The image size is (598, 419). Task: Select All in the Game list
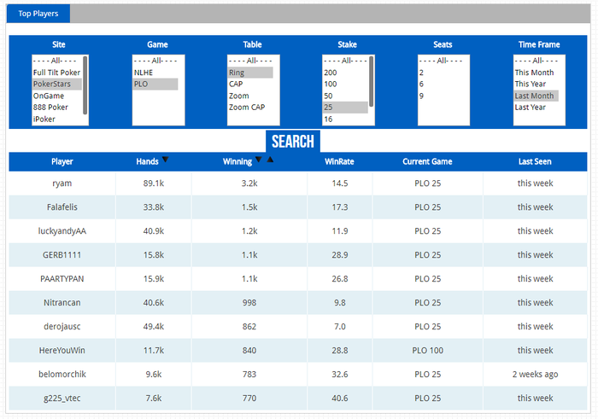pos(155,61)
